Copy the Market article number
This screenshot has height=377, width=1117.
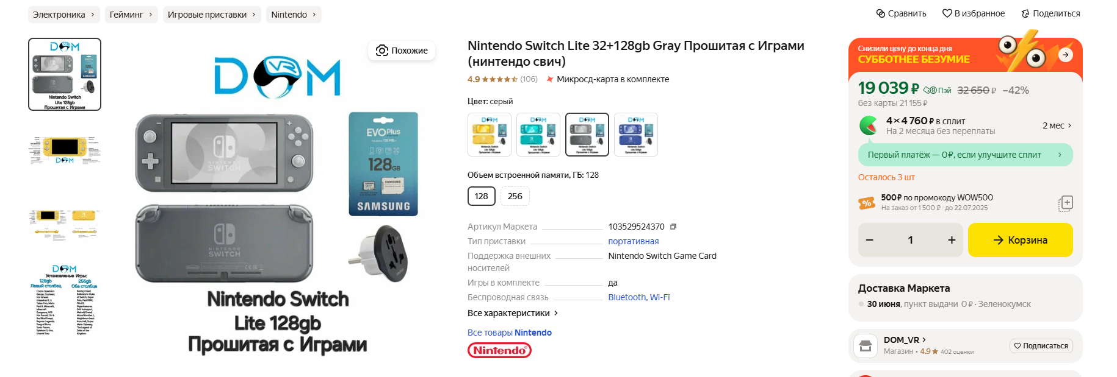(673, 227)
